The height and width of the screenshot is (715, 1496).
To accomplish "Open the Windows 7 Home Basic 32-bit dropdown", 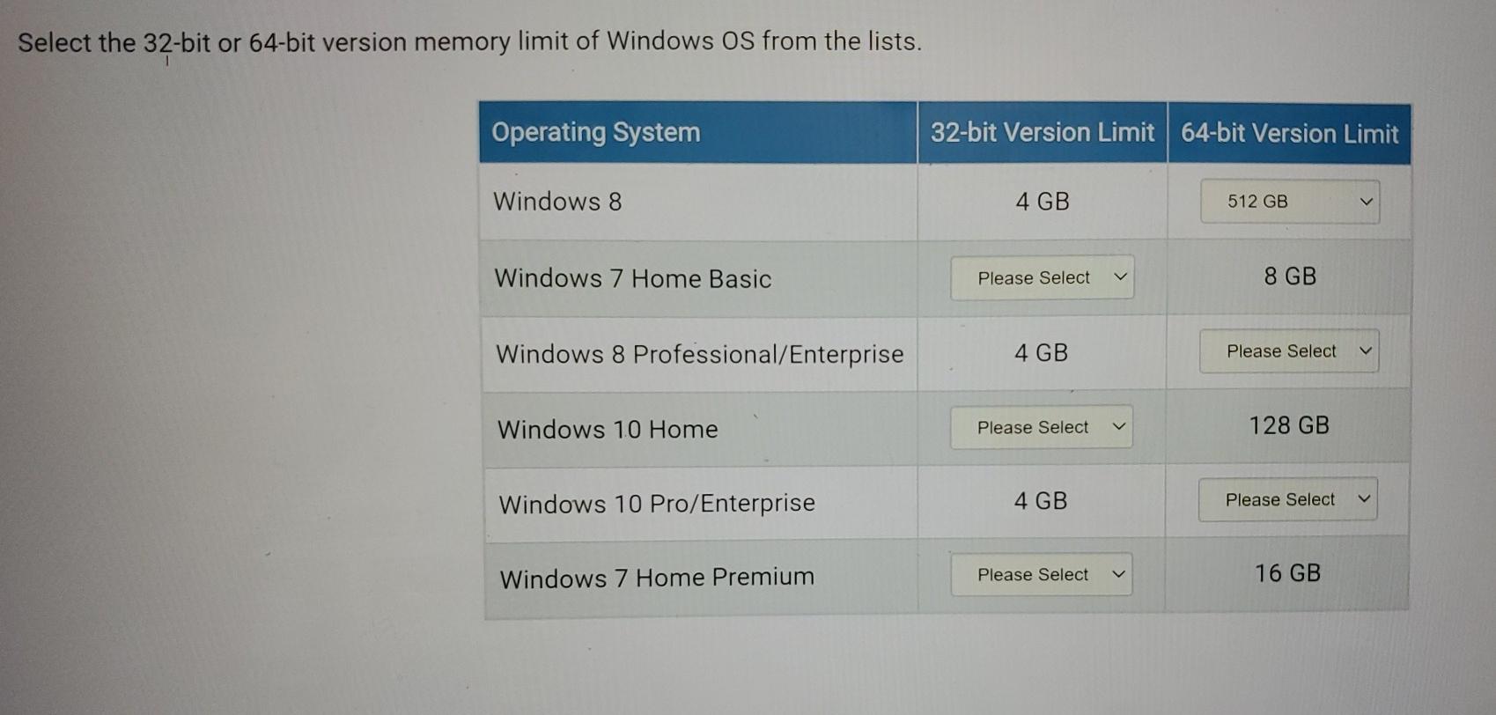I will [1043, 277].
